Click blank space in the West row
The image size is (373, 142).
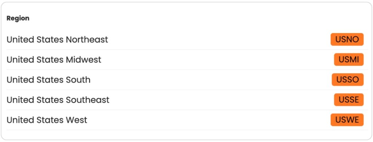[209, 120]
